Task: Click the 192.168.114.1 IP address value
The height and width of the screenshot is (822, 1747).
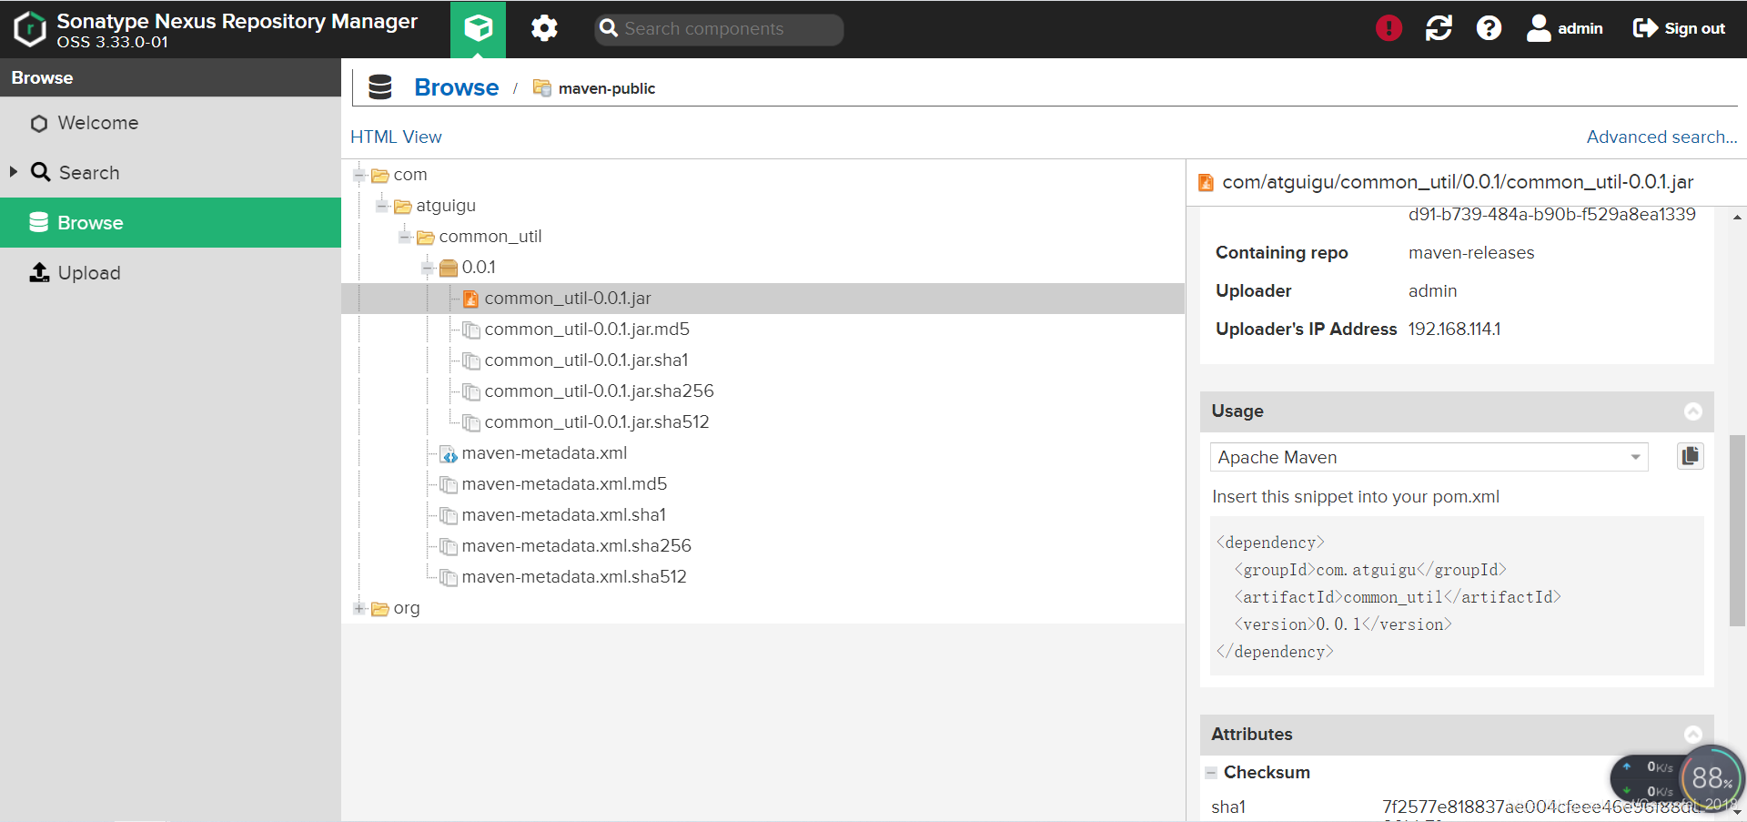Action: coord(1454,330)
